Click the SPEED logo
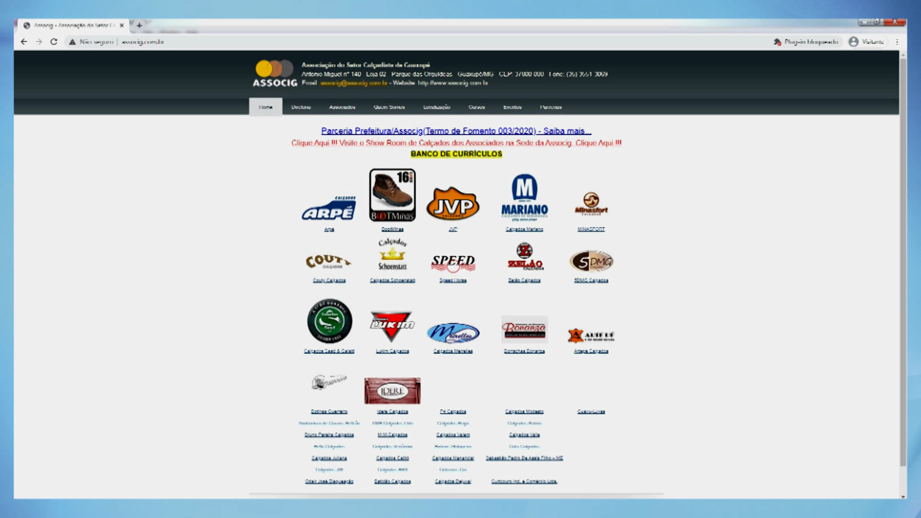The width and height of the screenshot is (921, 518). click(x=453, y=263)
